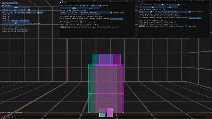Screen dimensions: 212x119
Task: Open Guy 2 opponent 'none' dropdown
Action: click(x=174, y=5)
